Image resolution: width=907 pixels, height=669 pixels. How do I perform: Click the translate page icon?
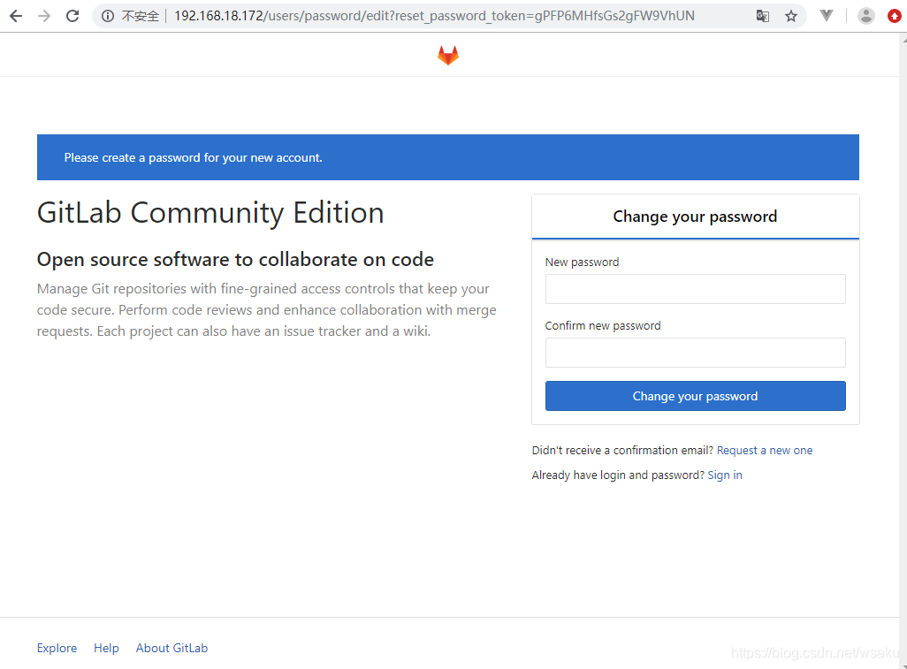(763, 16)
